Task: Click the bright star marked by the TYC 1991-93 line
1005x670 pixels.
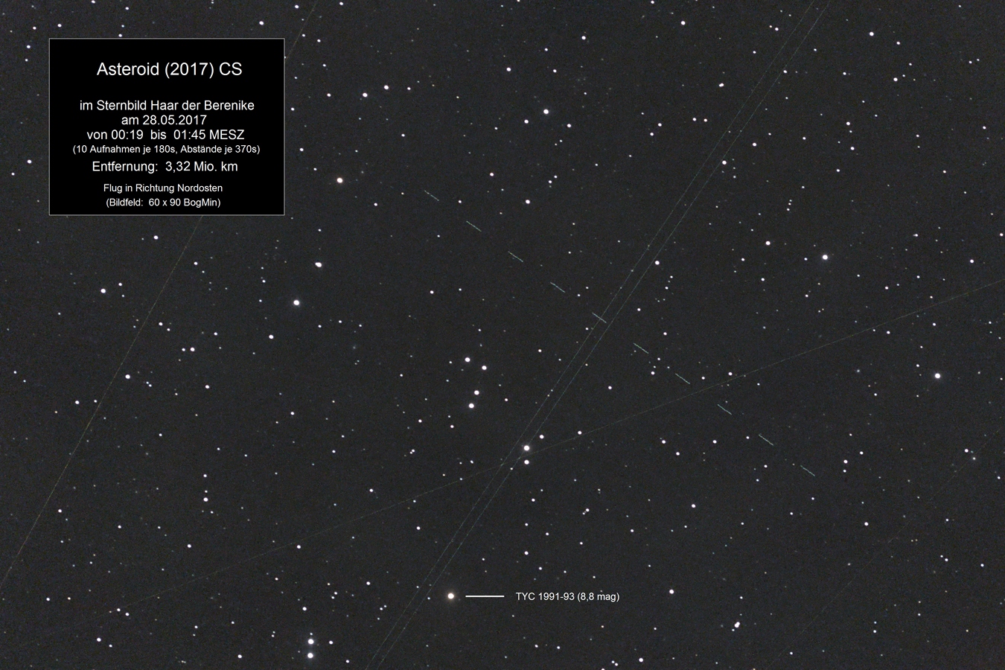Action: pyautogui.click(x=450, y=596)
